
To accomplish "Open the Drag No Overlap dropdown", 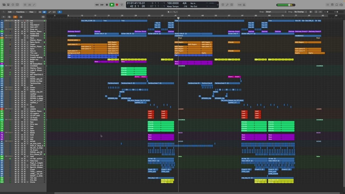I will (301, 12).
